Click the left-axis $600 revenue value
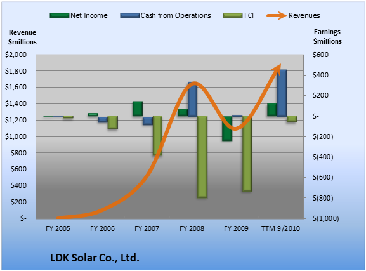366x271 pixels. 18,169
